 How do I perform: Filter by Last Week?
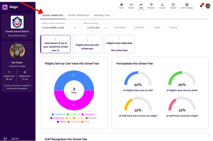(140, 28)
